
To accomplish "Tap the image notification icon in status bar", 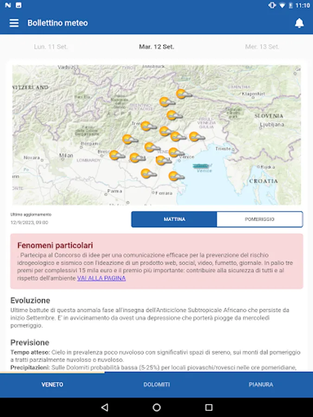I will [x=19, y=5].
